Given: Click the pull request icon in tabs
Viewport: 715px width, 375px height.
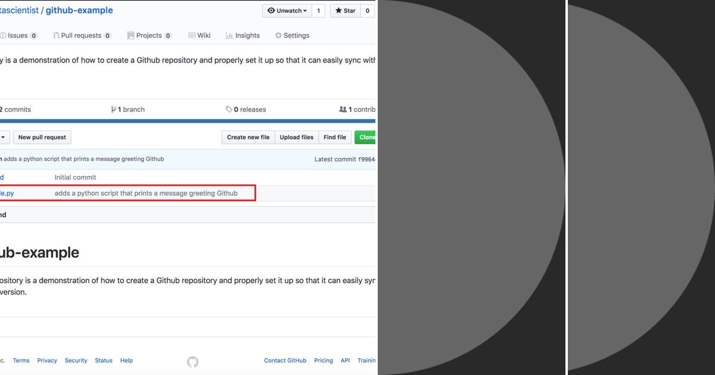Looking at the screenshot, I should point(56,36).
